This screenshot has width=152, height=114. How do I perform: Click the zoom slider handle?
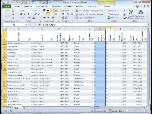point(136,111)
